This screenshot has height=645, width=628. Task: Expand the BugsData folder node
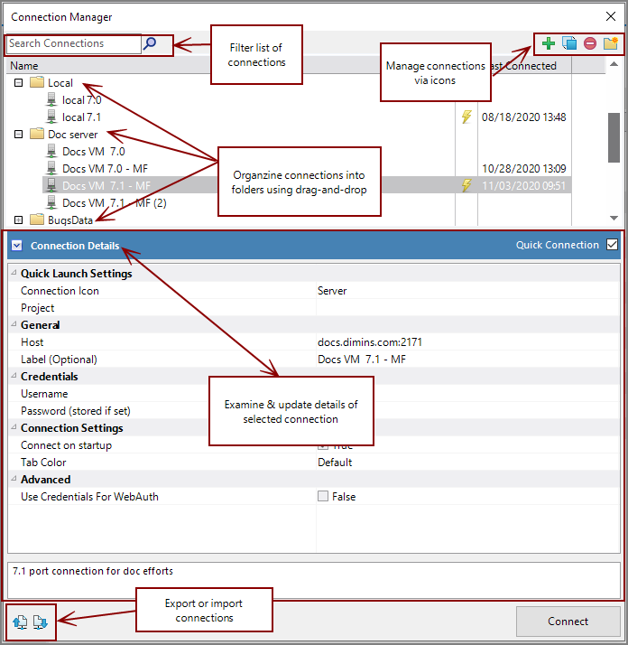[x=18, y=220]
